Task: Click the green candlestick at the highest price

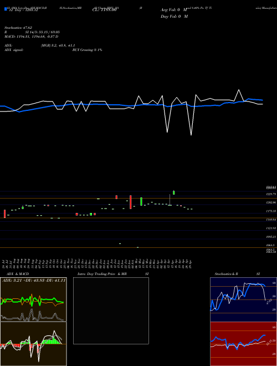Action: 174,192
